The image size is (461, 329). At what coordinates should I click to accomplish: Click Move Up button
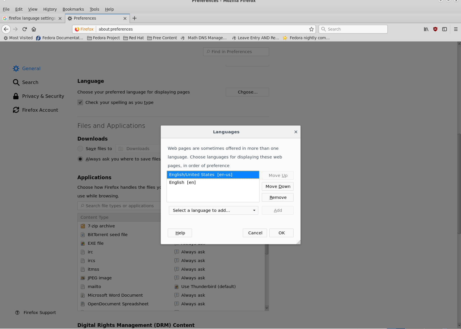tap(278, 175)
